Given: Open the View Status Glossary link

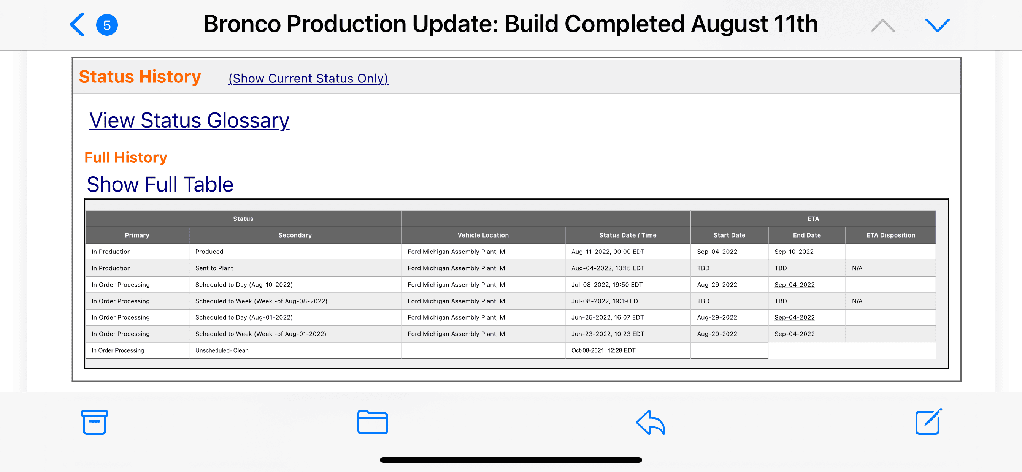Looking at the screenshot, I should 189,120.
